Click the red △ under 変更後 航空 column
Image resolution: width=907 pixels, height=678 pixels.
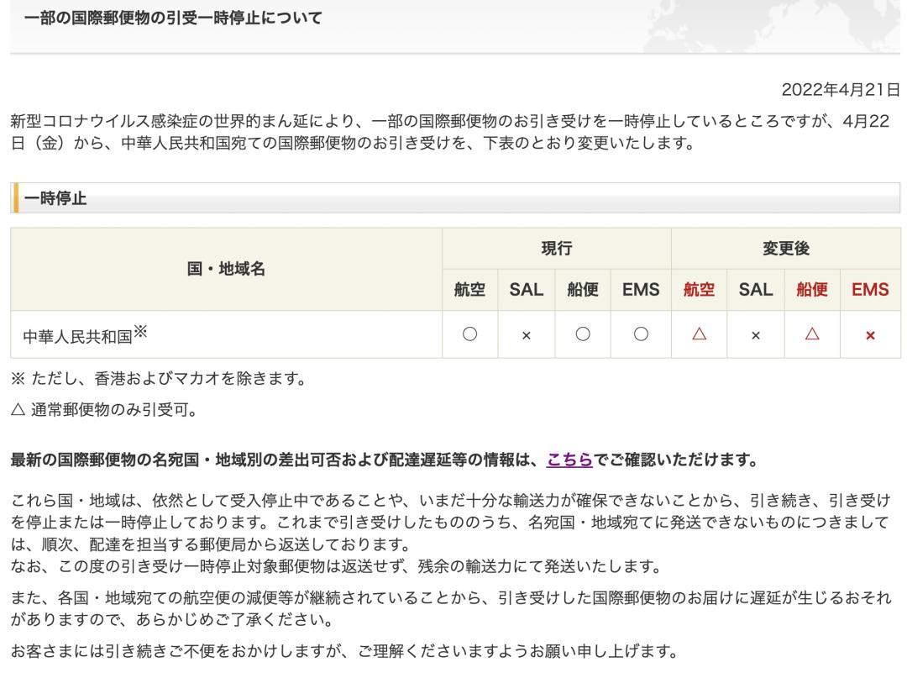tap(698, 334)
